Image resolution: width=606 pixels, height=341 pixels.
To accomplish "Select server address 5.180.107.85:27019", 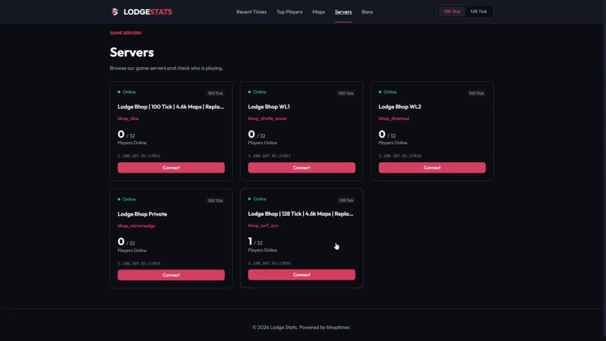I will tap(139, 263).
